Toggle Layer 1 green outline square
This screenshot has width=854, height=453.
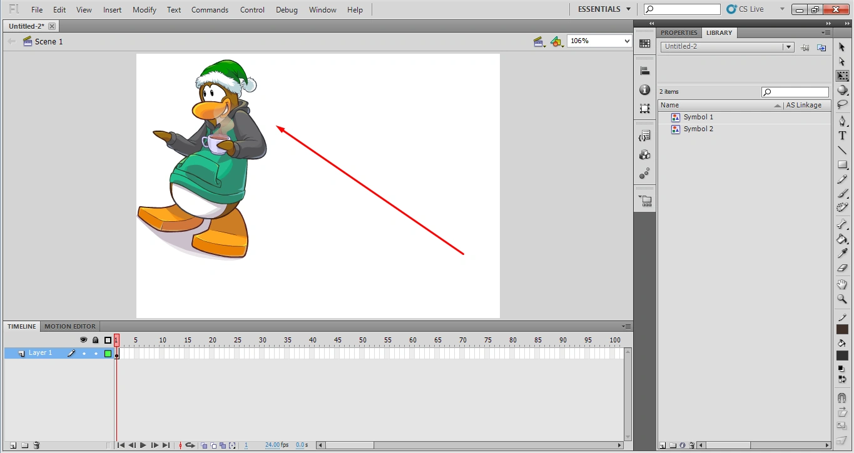108,354
